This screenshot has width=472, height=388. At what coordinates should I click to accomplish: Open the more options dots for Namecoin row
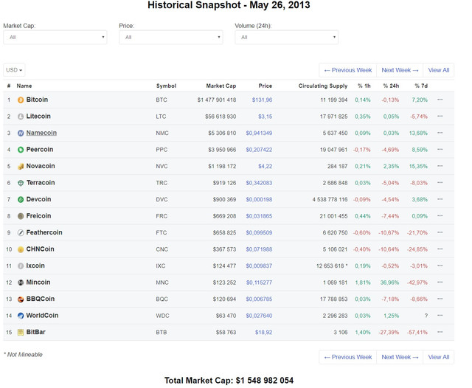click(x=440, y=133)
